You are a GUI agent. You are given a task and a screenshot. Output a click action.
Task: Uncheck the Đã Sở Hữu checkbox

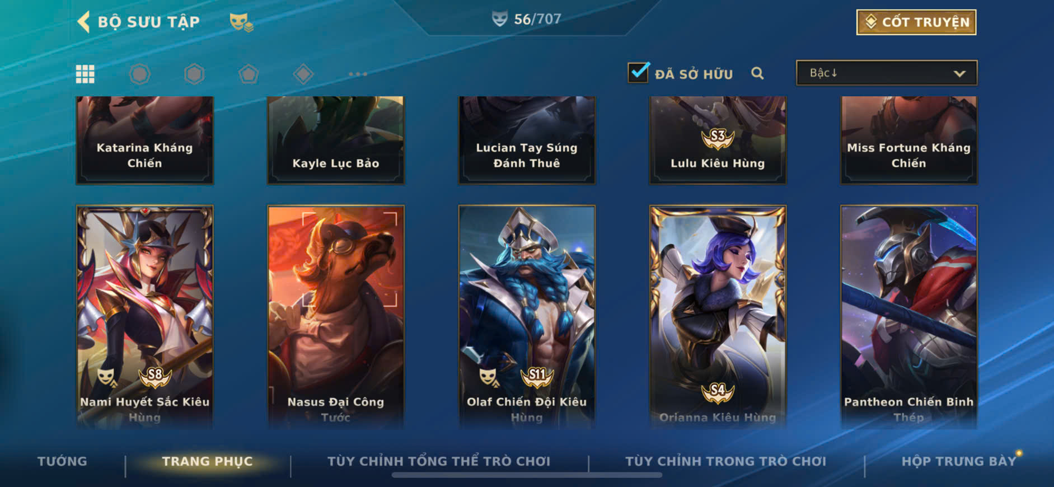[639, 73]
